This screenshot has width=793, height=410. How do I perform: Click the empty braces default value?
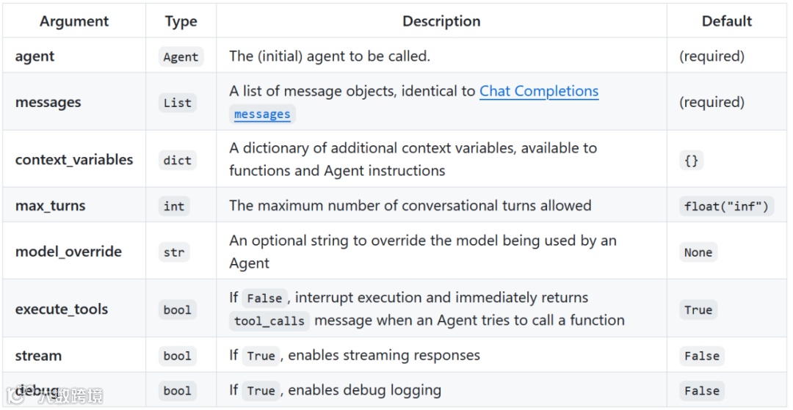691,160
